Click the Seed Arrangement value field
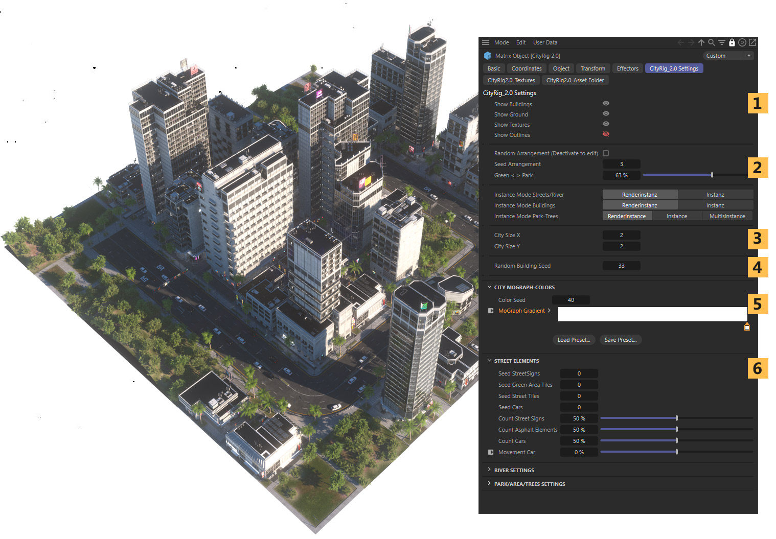This screenshot has height=539, width=776. coord(621,164)
